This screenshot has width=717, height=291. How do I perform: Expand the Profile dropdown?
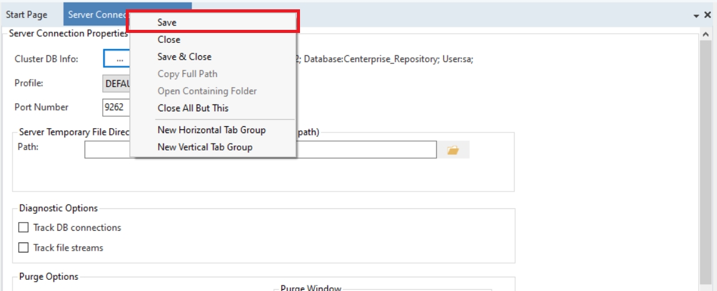coord(116,83)
